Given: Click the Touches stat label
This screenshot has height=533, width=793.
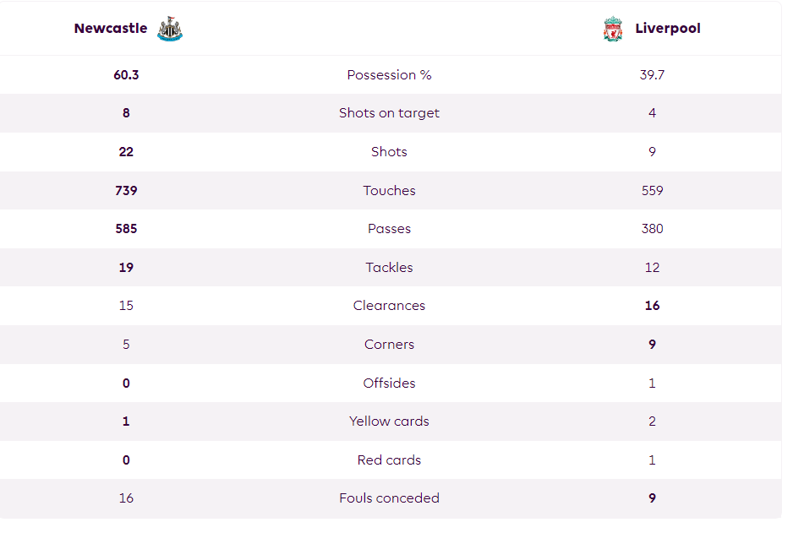Looking at the screenshot, I should click(x=389, y=190).
